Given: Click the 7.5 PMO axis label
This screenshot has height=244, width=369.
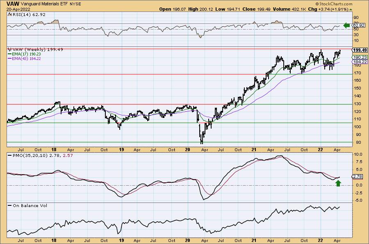Looking at the screenshot, I should point(359,162).
